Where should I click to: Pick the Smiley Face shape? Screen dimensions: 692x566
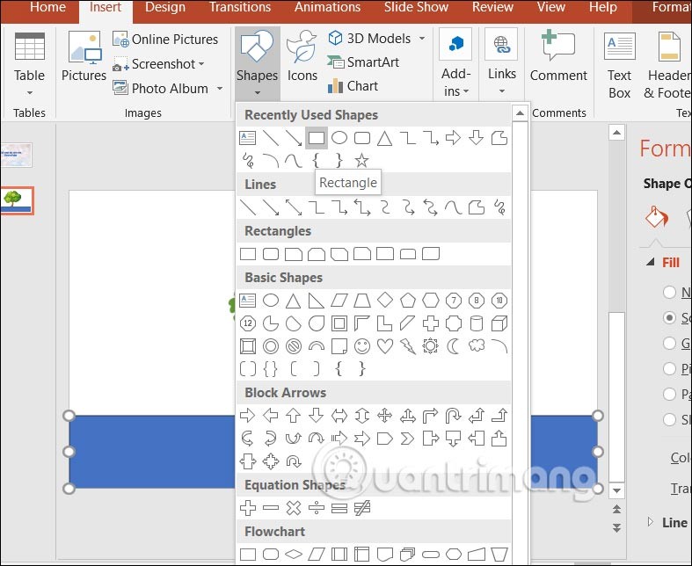point(362,346)
